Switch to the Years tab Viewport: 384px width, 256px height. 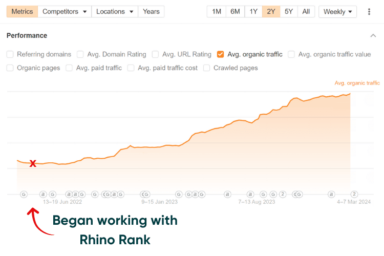click(151, 11)
